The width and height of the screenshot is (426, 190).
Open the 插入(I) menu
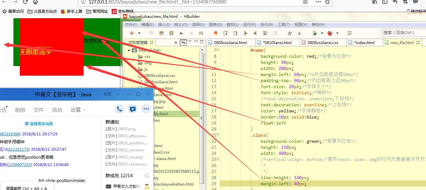point(164,25)
